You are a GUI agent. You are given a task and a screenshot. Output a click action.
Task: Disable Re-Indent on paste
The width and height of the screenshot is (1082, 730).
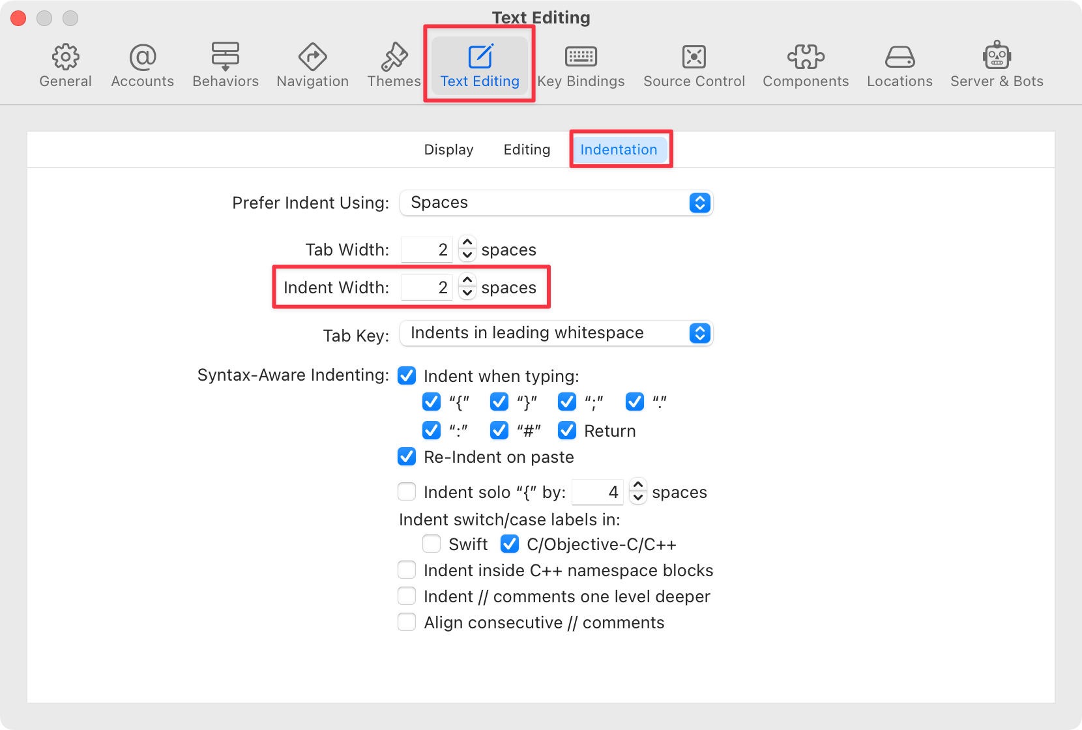[x=407, y=456]
